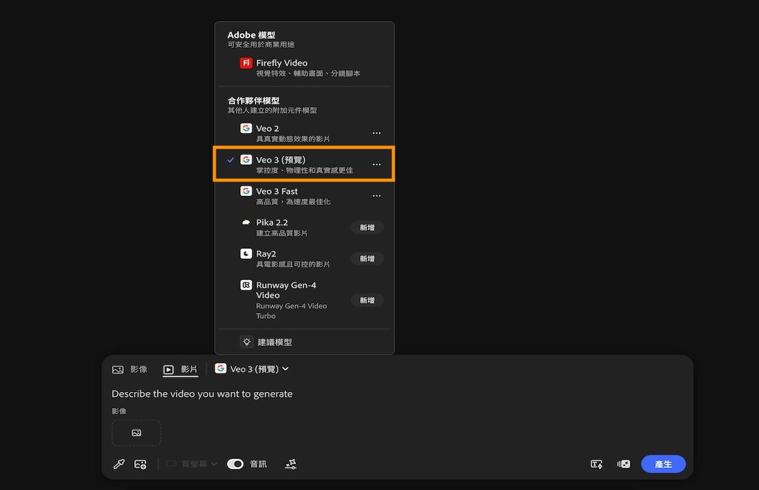Open the more options for Veo 3 Fast
This screenshot has height=490, width=759.
tap(376, 196)
